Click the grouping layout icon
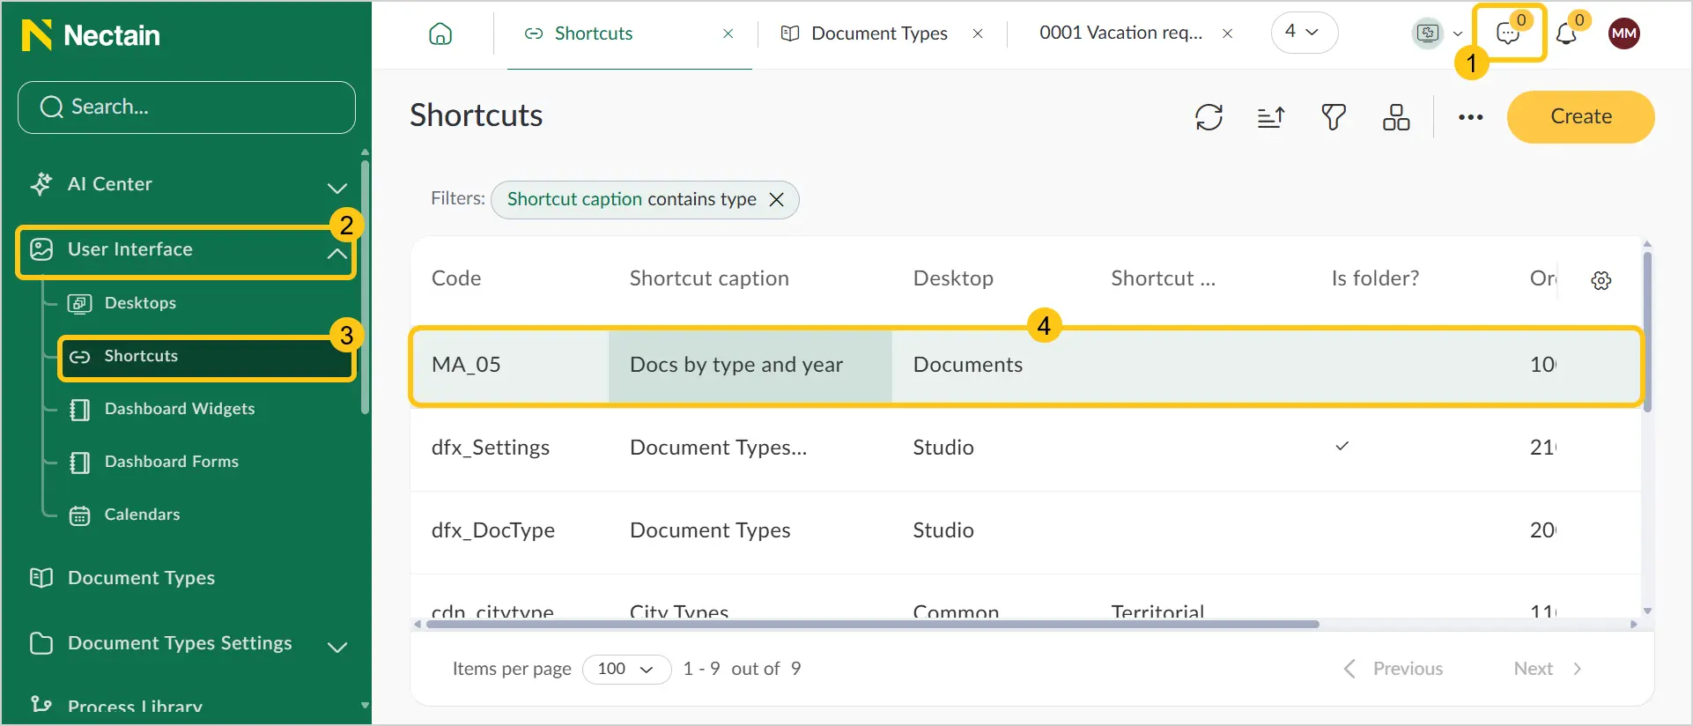 coord(1396,117)
